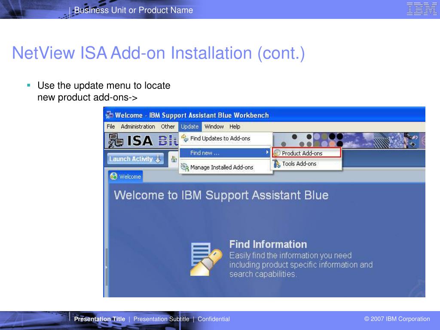Click the Find new submenu arrow

pyautogui.click(x=267, y=153)
